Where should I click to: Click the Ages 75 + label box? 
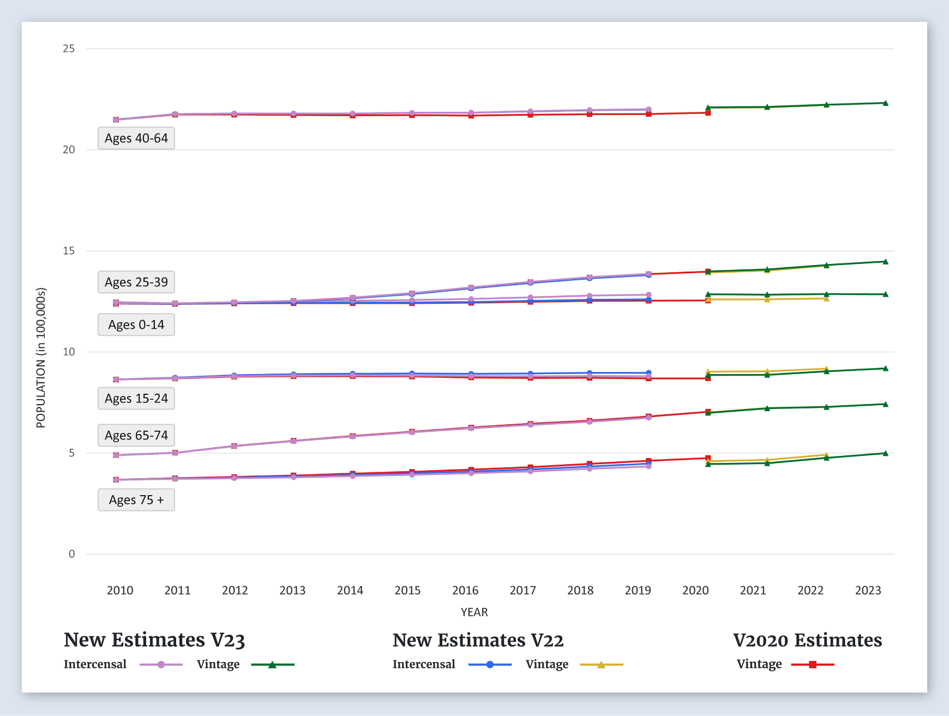[136, 500]
